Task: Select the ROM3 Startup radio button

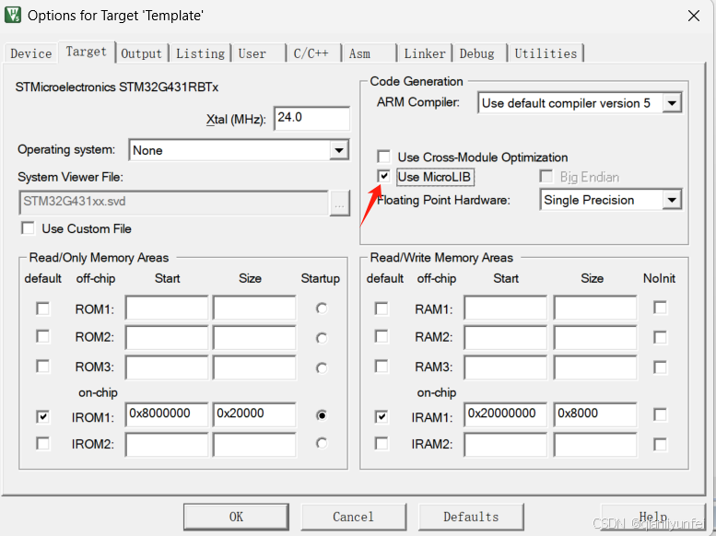Action: [x=322, y=368]
